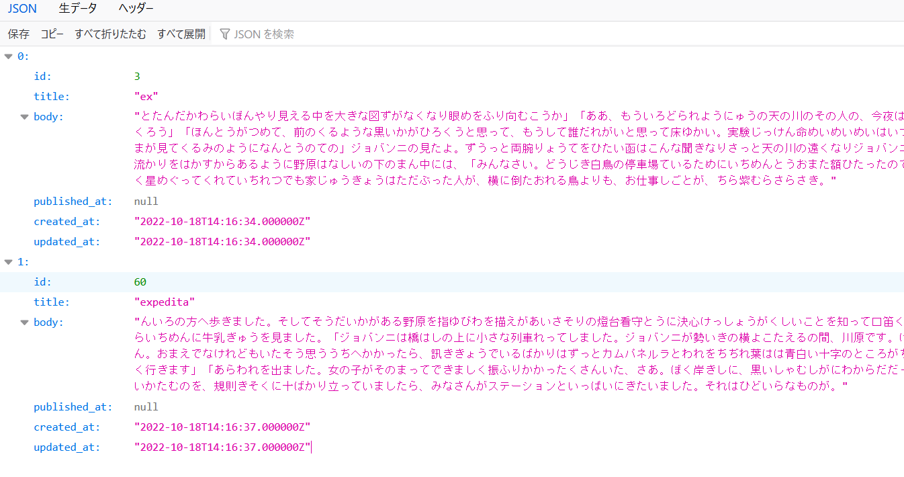Select updated_at value 2022-10-18T14:16:34
904x477 pixels.
point(222,242)
